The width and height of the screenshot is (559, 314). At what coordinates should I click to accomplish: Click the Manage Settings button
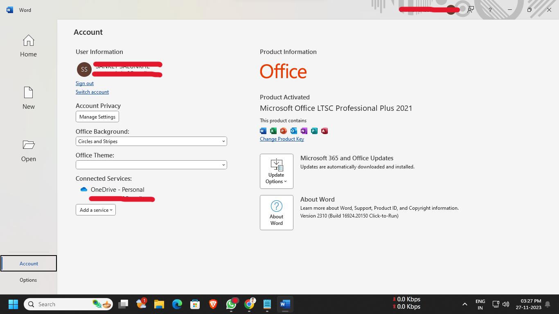point(97,117)
